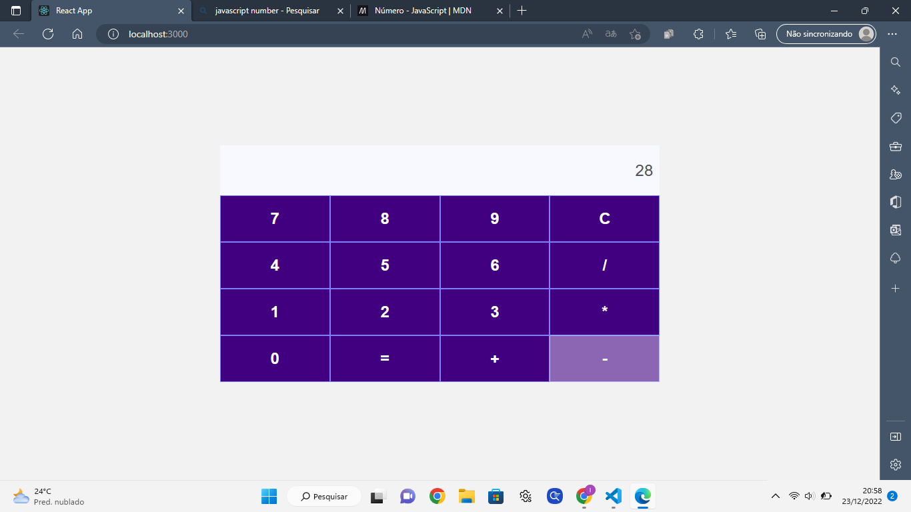The height and width of the screenshot is (512, 911).
Task: Open a new browser tab with plus
Action: tap(522, 11)
